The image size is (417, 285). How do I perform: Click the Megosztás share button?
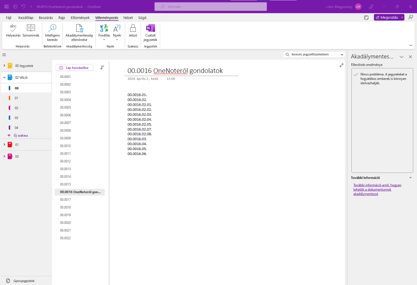pos(386,18)
